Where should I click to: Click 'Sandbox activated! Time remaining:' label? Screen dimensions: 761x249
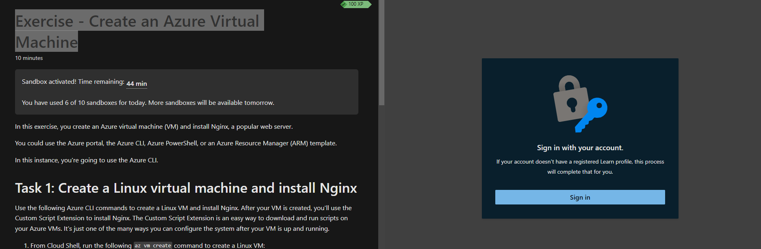(x=73, y=82)
